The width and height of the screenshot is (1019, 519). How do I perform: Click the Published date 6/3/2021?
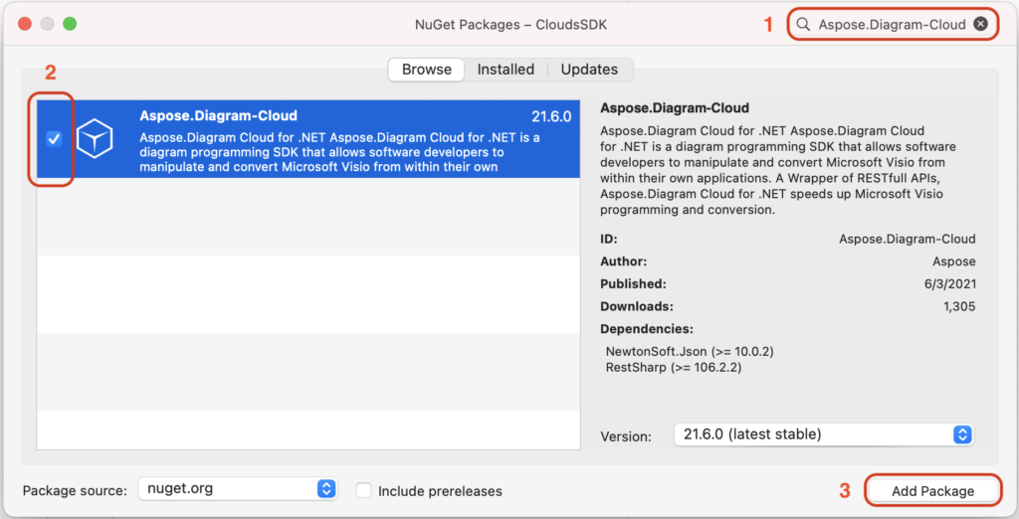point(950,283)
